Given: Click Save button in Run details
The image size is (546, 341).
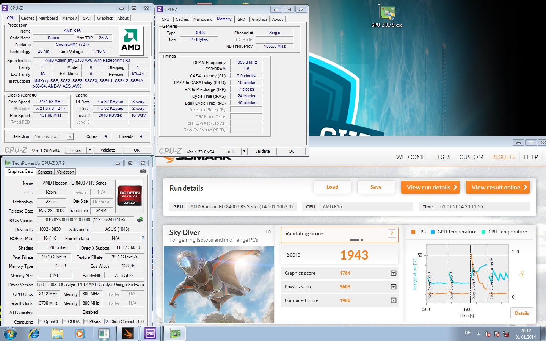Looking at the screenshot, I should (376, 187).
